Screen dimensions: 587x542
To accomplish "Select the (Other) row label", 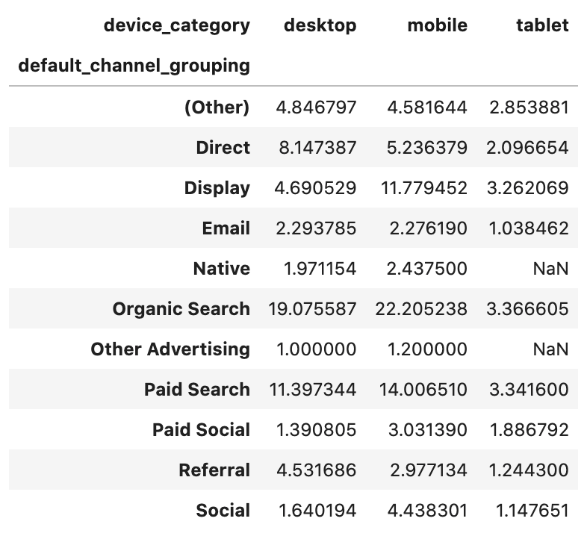I will [217, 107].
